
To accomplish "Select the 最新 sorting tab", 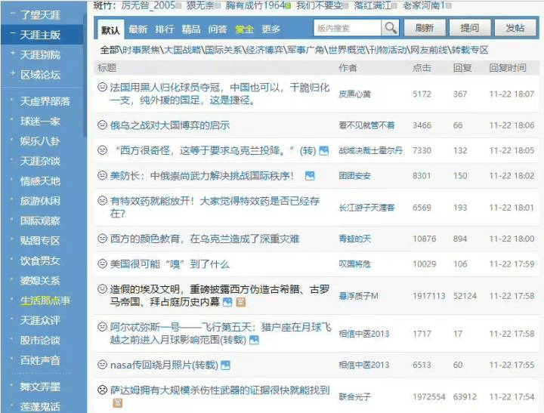I will 138,29.
